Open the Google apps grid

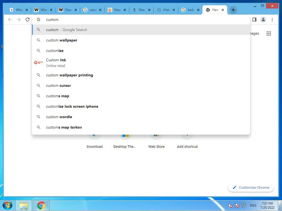(x=269, y=34)
